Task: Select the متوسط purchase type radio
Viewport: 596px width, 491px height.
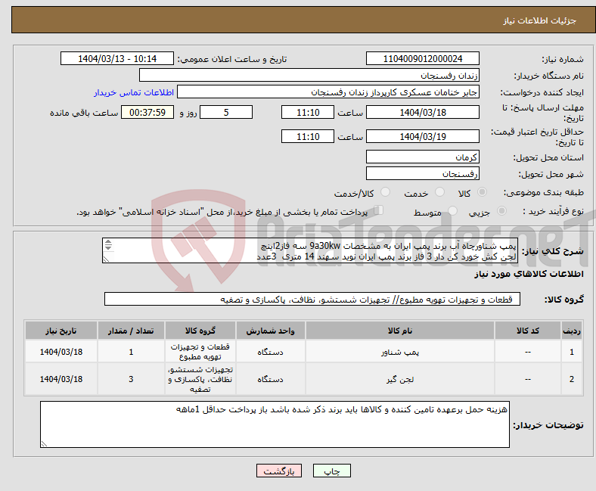Action: tap(452, 211)
